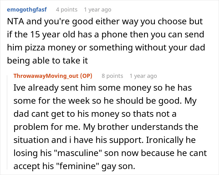Click the "8 points" score on the reply
The width and height of the screenshot is (219, 175).
pos(112,76)
